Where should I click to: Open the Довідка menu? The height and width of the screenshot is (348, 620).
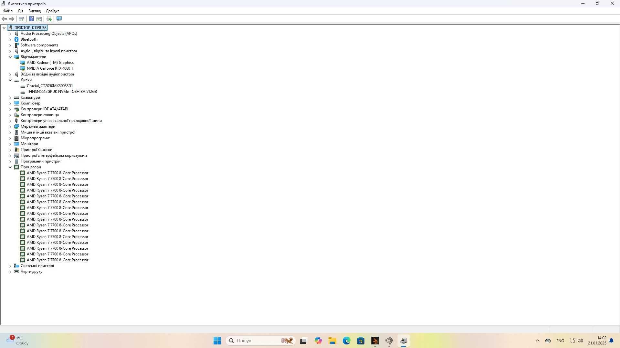coord(53,11)
